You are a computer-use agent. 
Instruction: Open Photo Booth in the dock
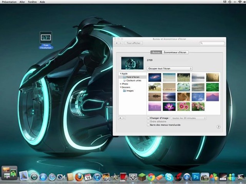(124, 177)
